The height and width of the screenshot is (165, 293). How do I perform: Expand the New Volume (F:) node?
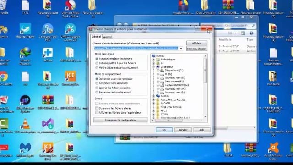(x=158, y=82)
